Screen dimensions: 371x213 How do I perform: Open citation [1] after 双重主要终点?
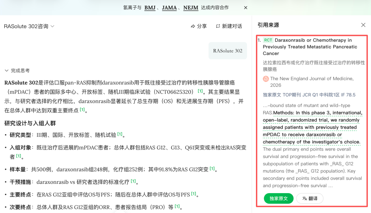point(82,109)
